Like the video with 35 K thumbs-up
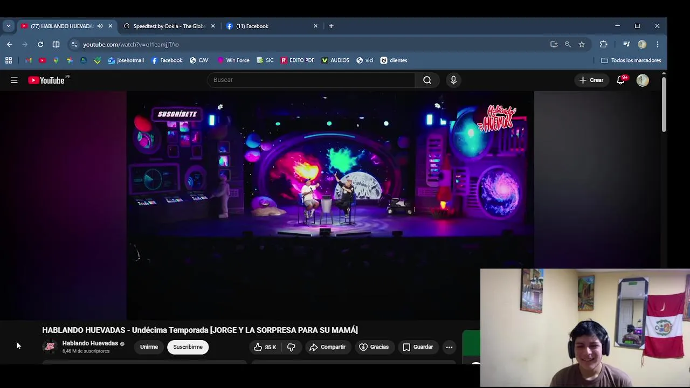690x388 pixels. tap(265, 347)
